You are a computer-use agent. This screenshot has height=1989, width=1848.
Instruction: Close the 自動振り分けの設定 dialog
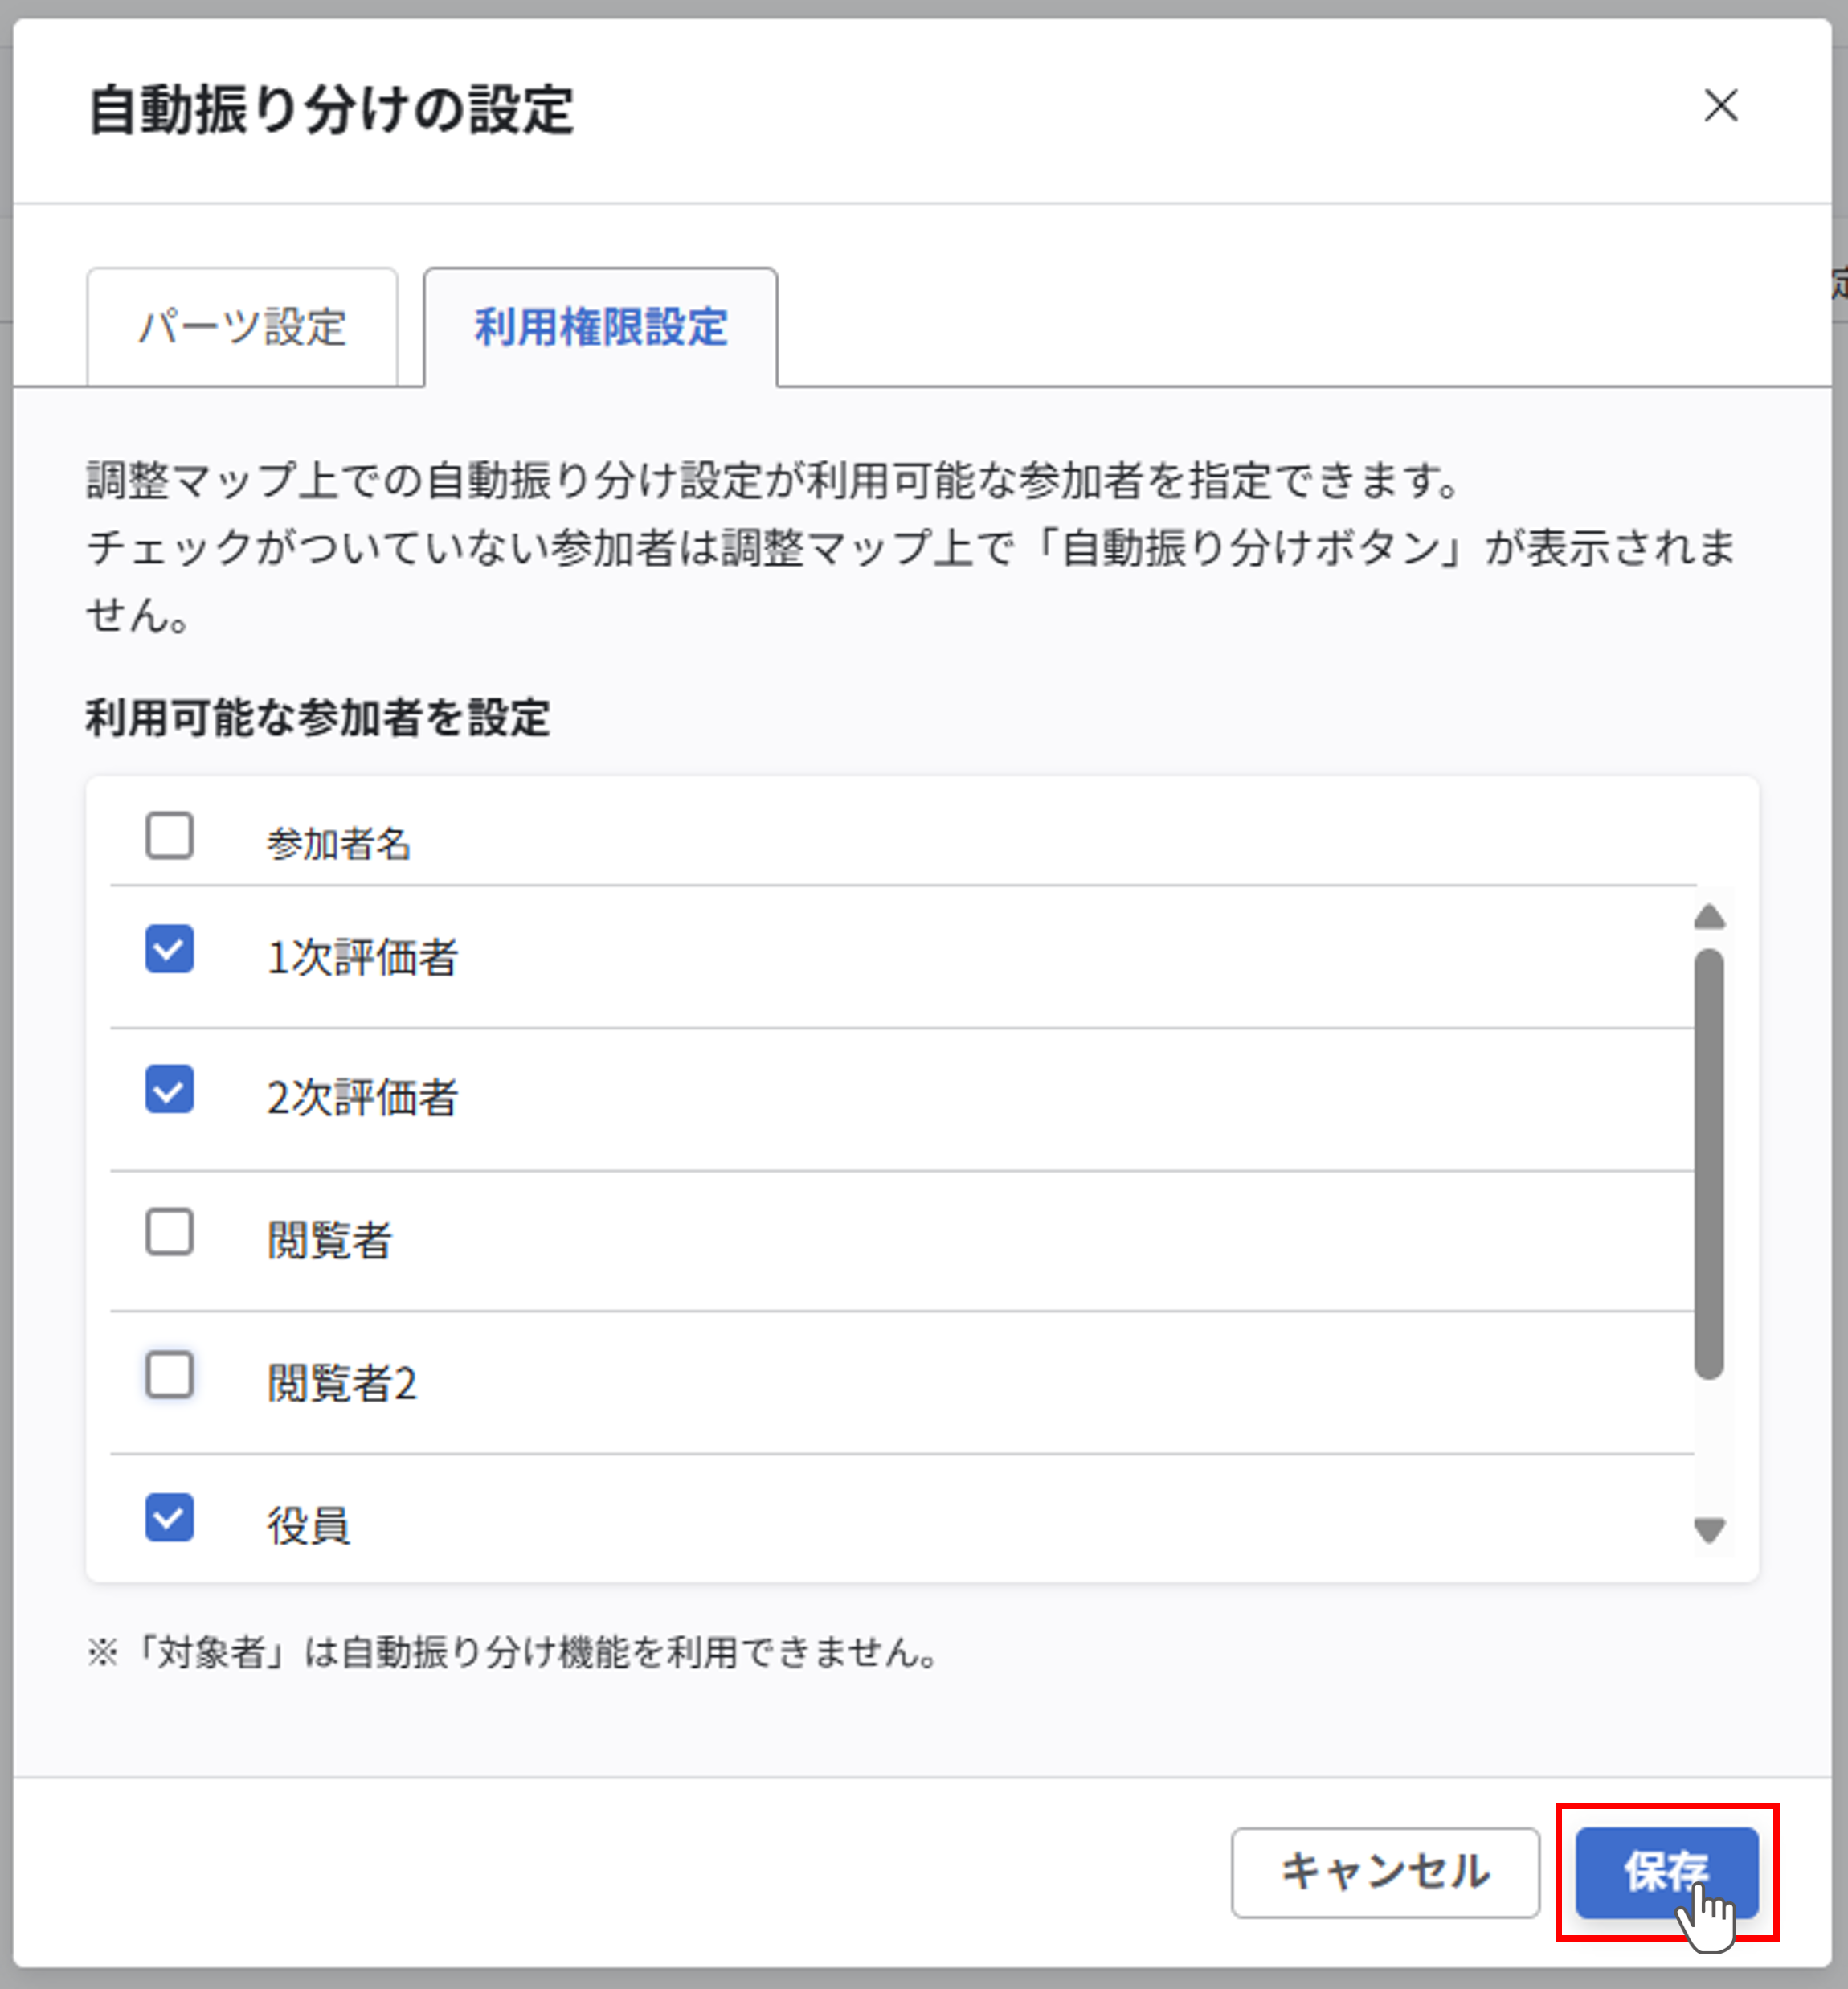[x=1722, y=108]
